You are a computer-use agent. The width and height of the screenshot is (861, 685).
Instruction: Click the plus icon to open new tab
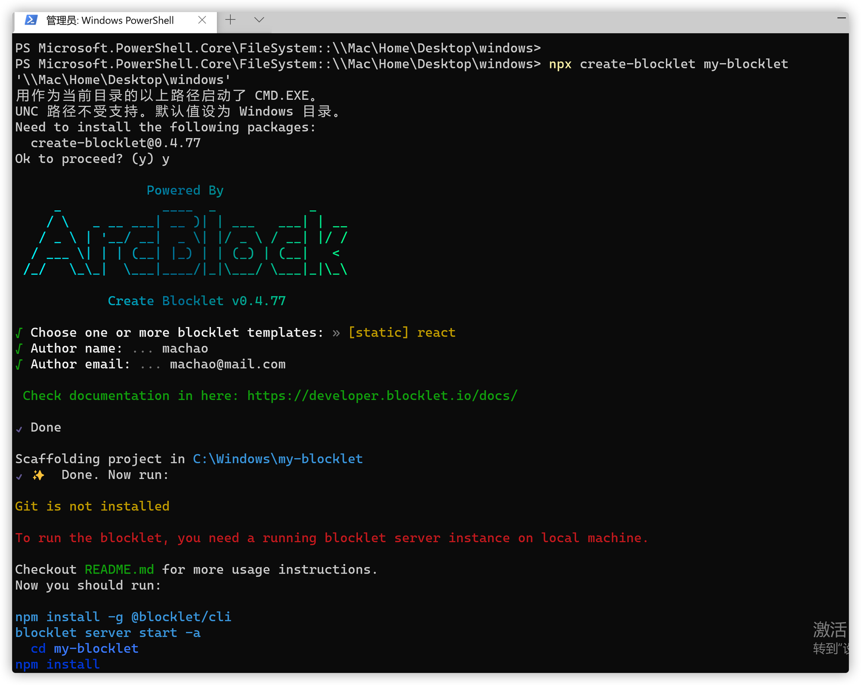pyautogui.click(x=231, y=19)
